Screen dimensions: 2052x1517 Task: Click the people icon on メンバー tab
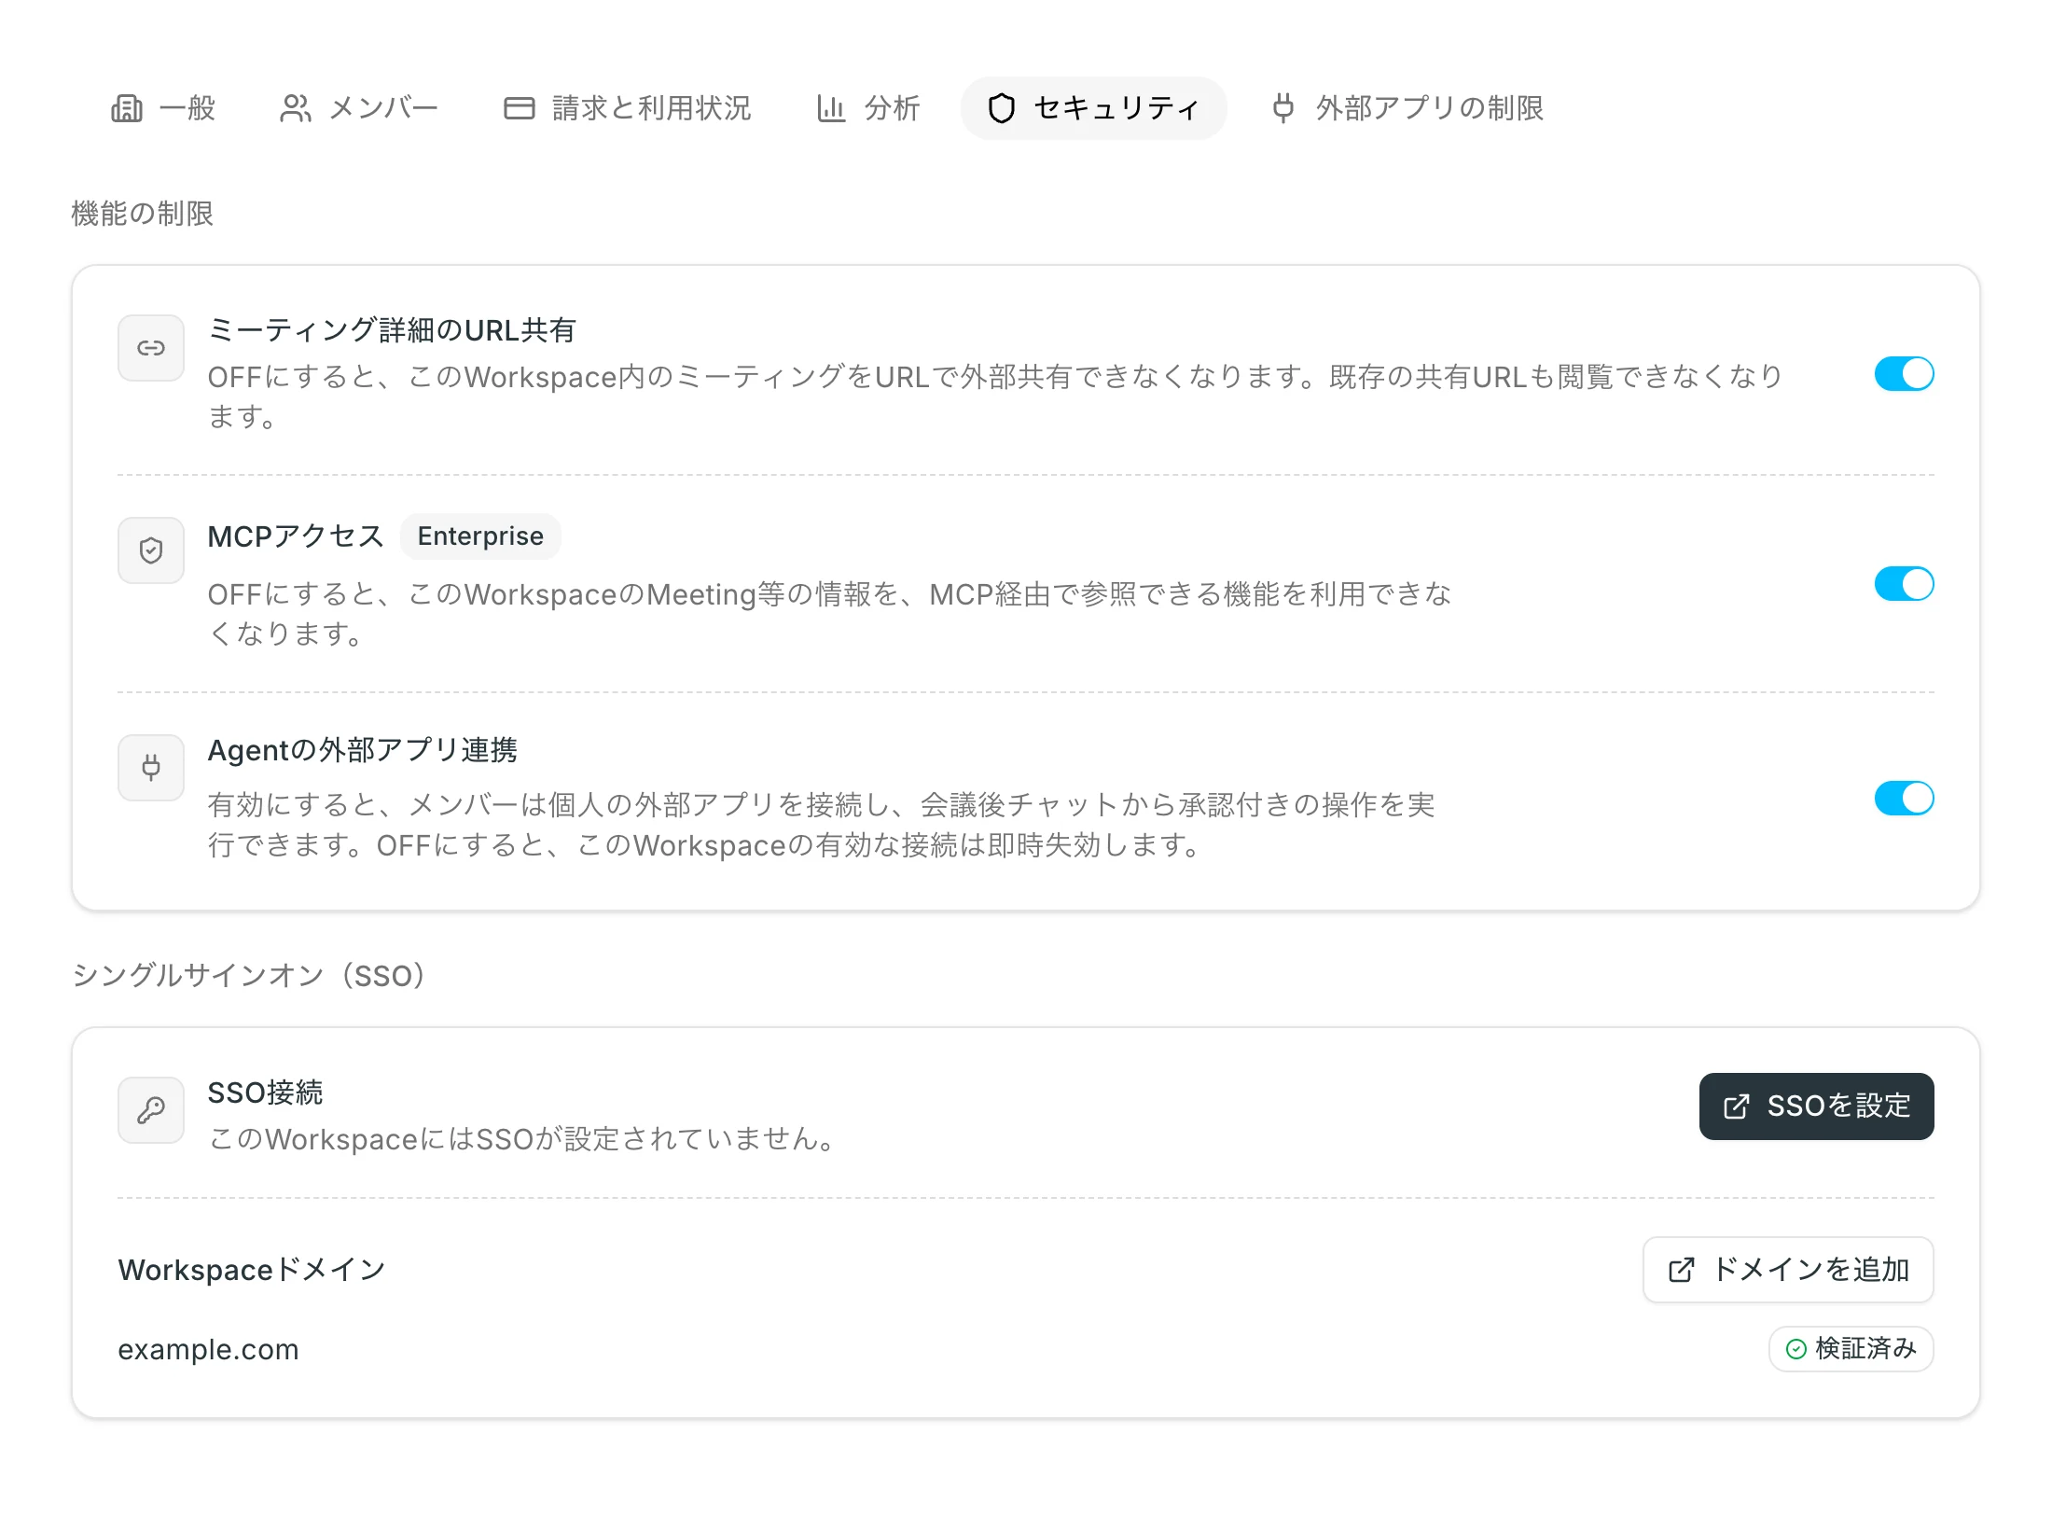296,108
